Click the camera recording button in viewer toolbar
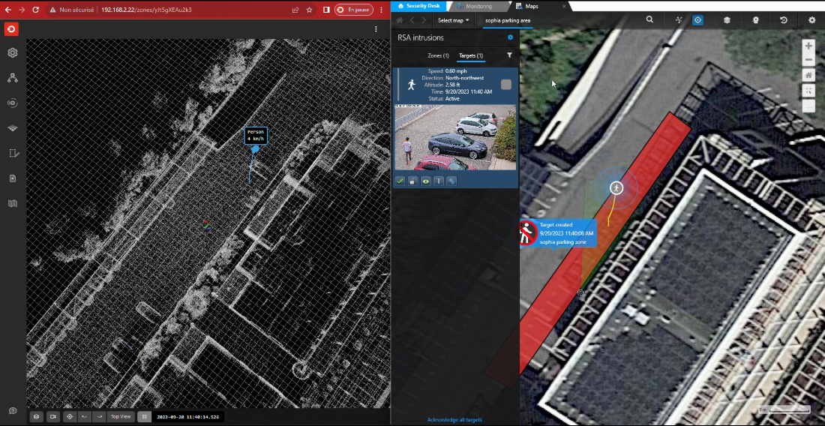825x426 pixels. click(52, 416)
